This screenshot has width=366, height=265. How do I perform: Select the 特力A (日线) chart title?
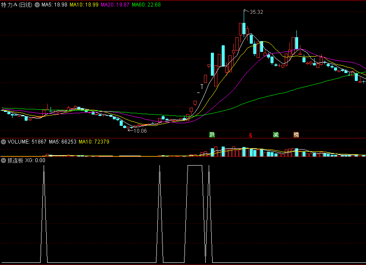point(16,5)
